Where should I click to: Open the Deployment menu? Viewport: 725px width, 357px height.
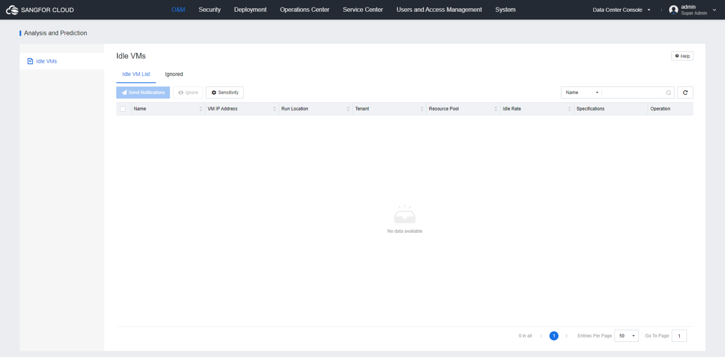250,10
